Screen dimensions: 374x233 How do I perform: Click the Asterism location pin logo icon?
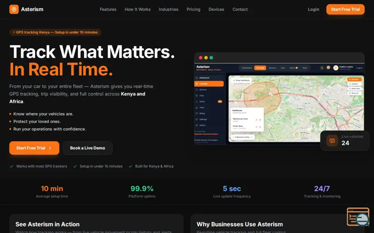[x=14, y=9]
